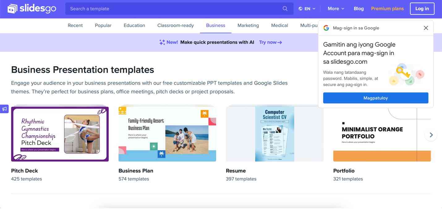Viewport: 442px width, 209px height.
Task: Switch to the Marketing tab
Action: pos(248,26)
